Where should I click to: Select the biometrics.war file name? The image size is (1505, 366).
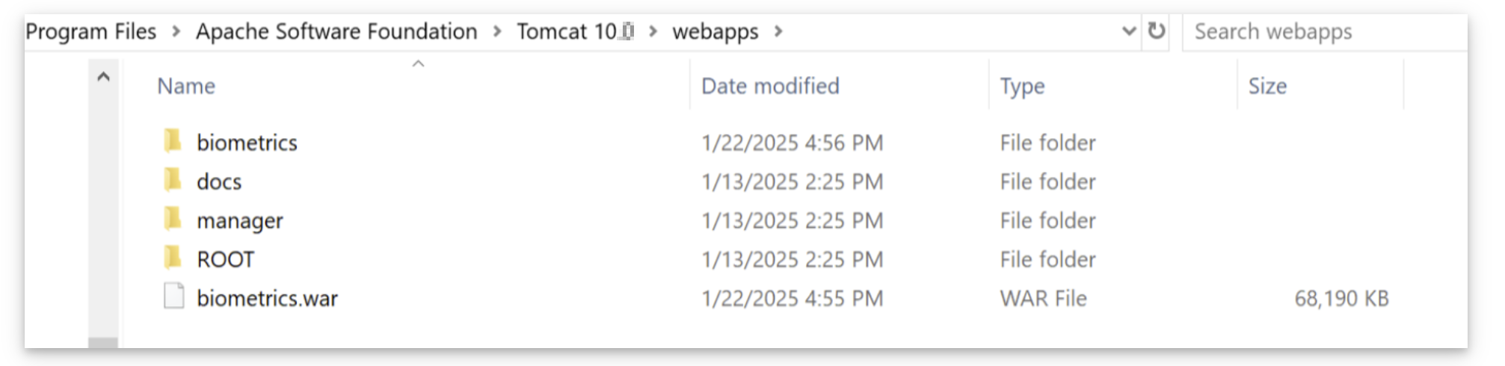click(x=267, y=299)
